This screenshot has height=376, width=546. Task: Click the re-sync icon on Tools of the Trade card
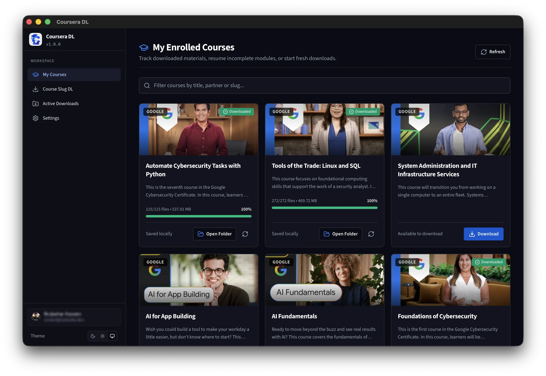[x=371, y=234]
